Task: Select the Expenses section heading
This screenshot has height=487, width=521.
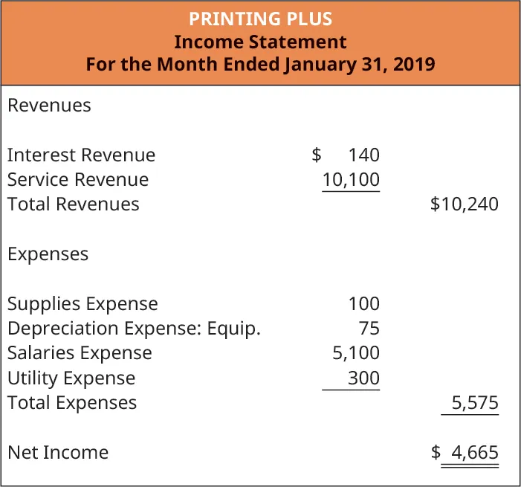Action: 48,254
